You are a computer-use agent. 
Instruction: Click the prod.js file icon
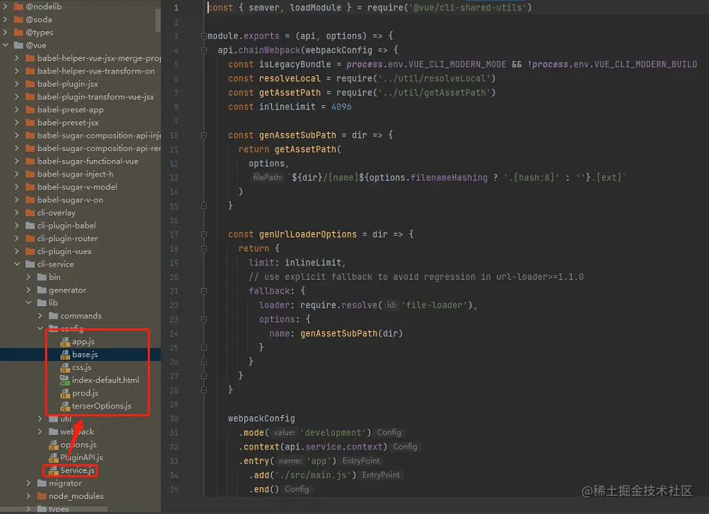click(65, 393)
